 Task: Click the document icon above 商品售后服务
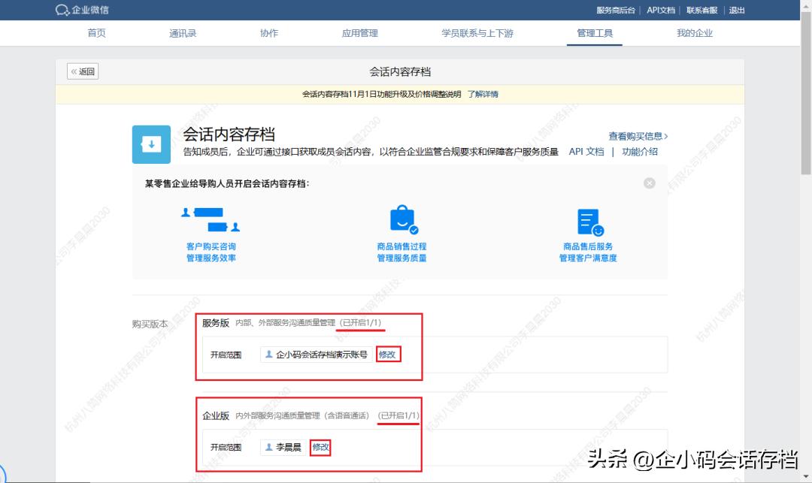[589, 220]
